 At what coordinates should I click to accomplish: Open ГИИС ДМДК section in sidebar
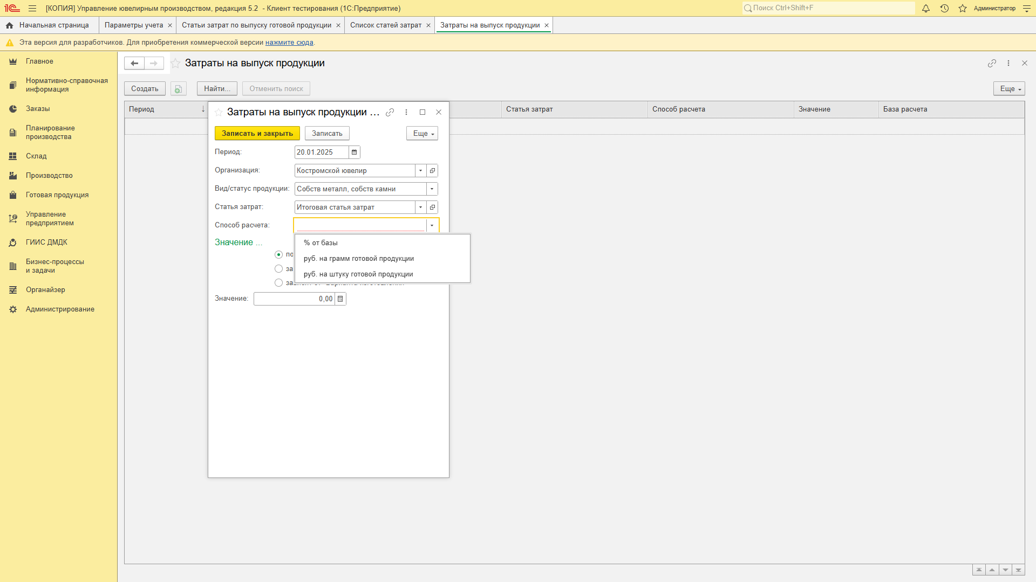click(46, 242)
